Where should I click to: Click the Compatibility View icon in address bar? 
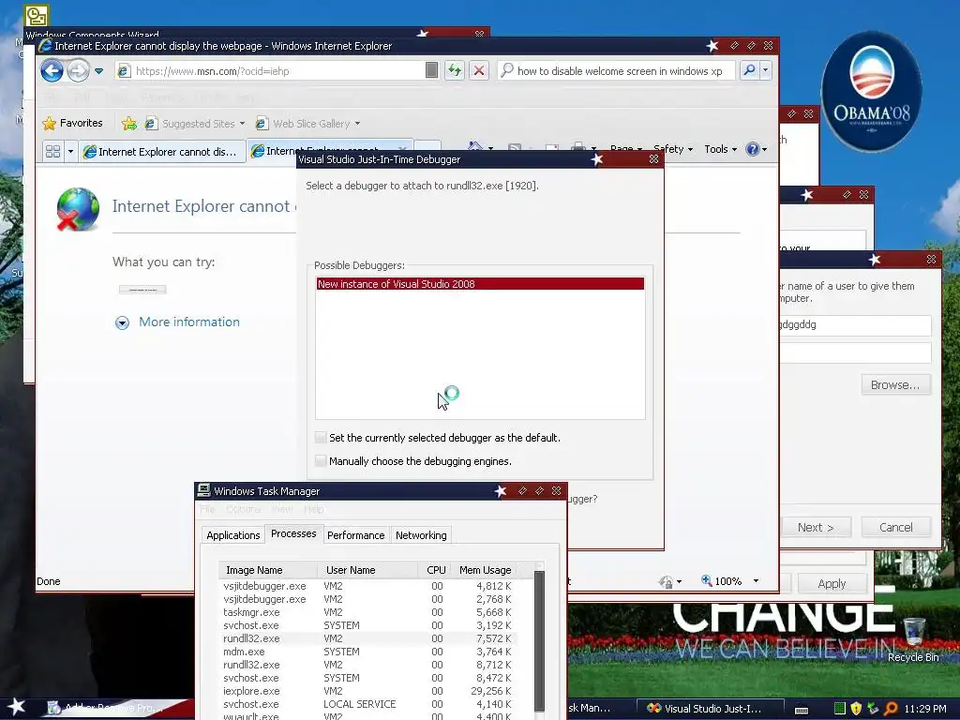click(431, 70)
